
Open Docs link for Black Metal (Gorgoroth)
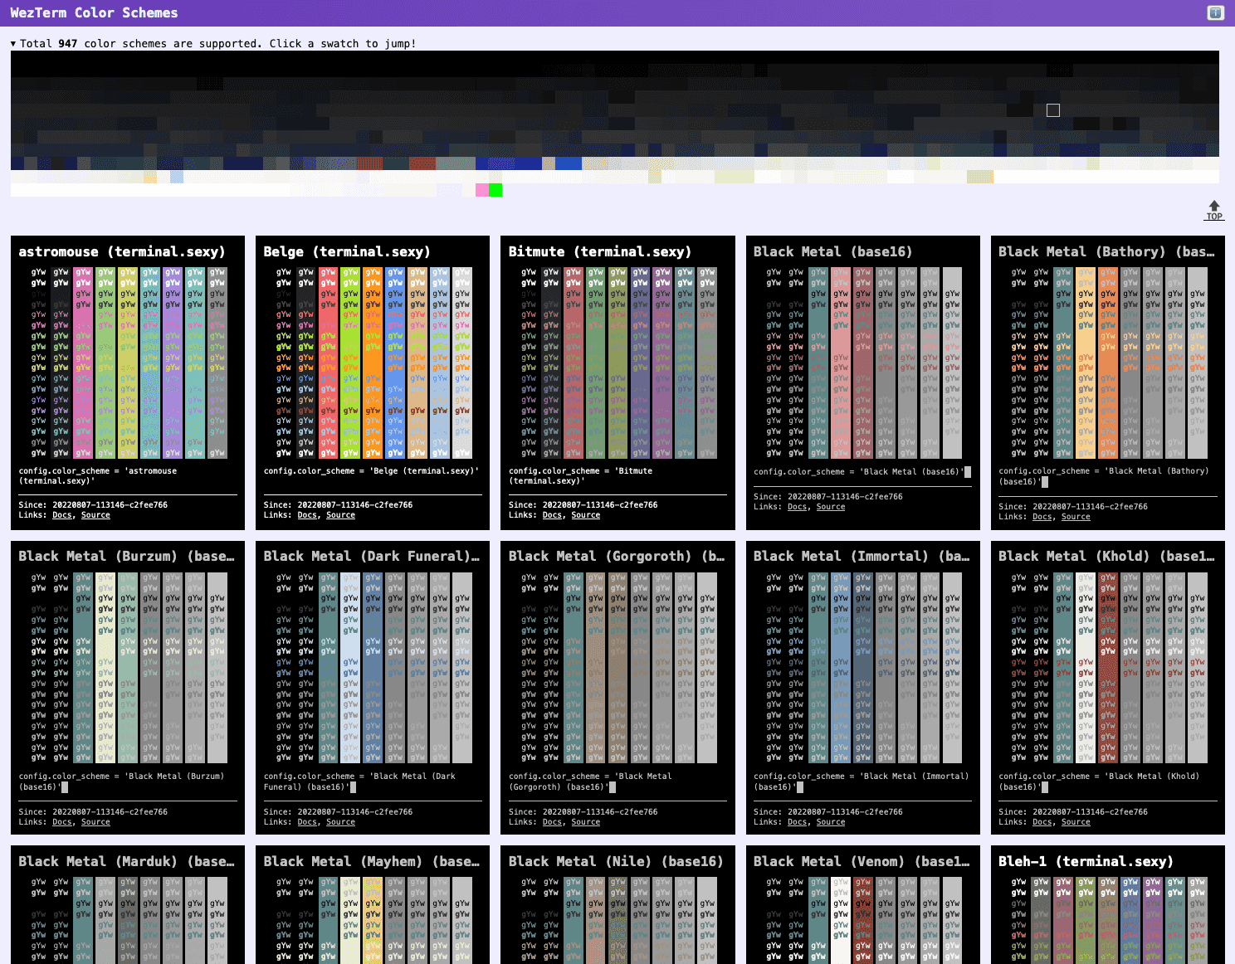552,822
